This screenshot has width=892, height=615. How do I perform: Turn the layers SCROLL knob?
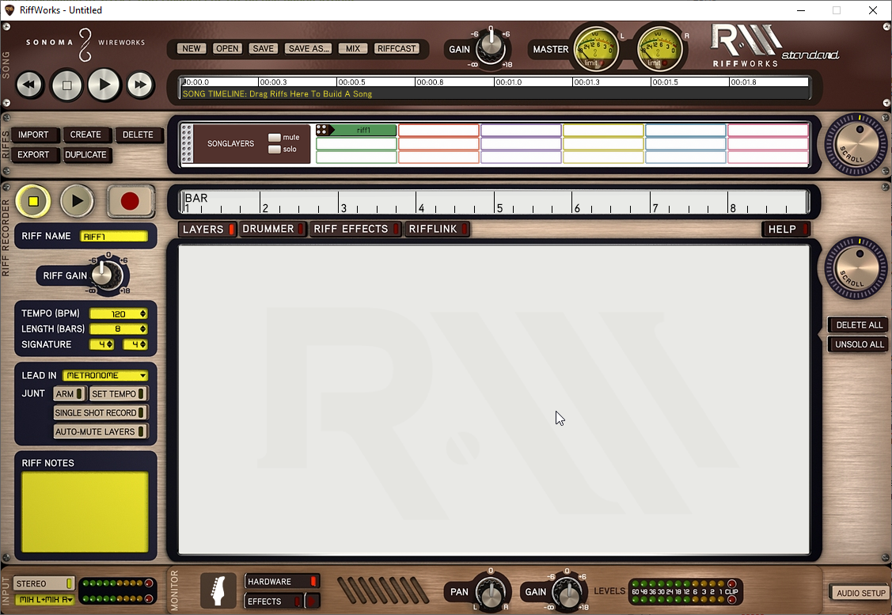tap(856, 268)
